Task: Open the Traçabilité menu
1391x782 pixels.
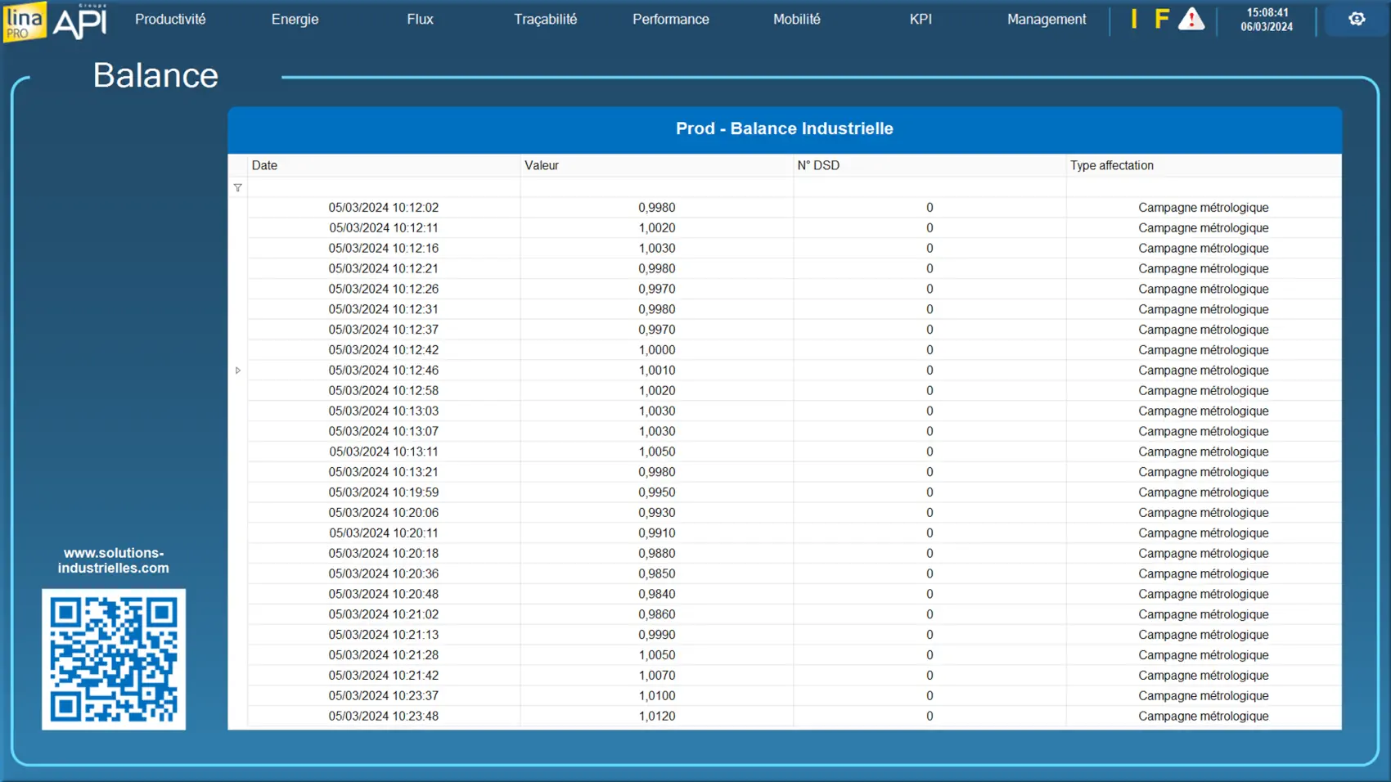Action: [x=545, y=19]
